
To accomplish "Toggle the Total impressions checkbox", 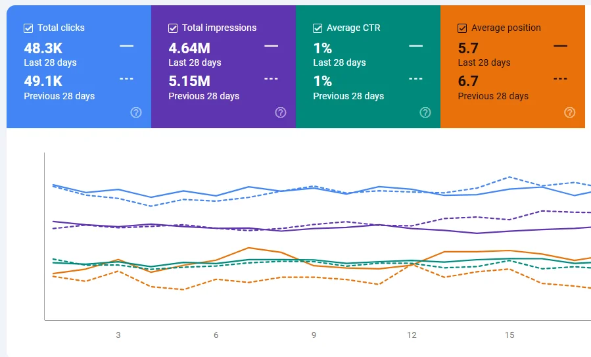I will (173, 28).
